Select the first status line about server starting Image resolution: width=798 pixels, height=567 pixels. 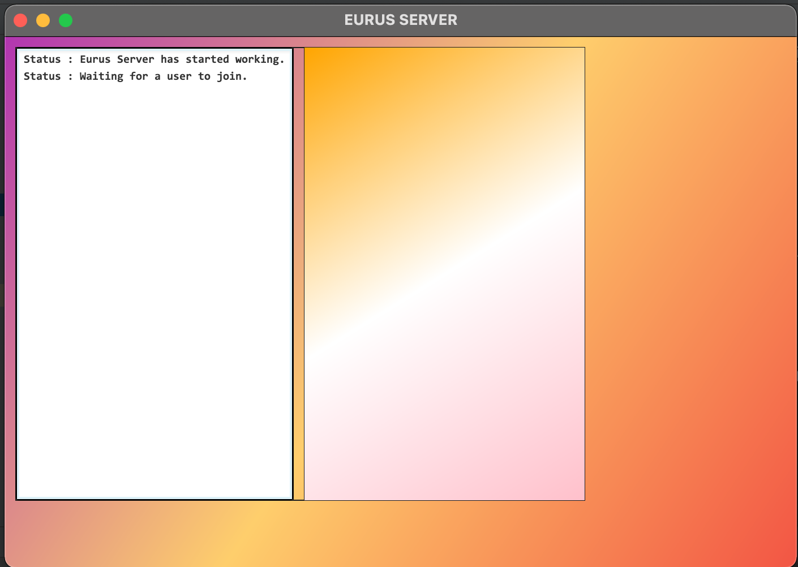[154, 59]
